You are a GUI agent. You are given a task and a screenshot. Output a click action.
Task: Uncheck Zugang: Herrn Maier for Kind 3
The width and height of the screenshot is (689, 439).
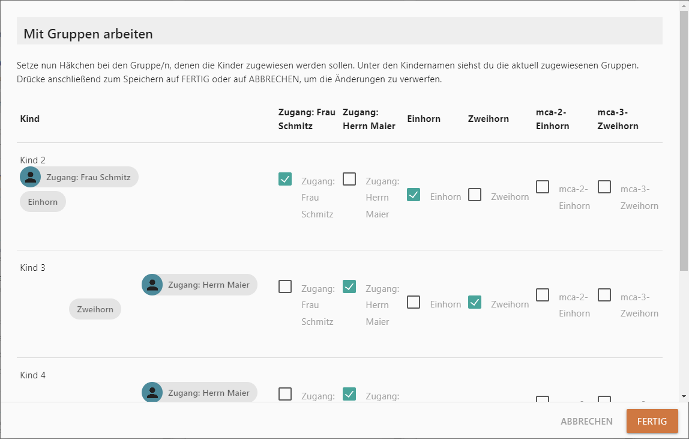[349, 286]
